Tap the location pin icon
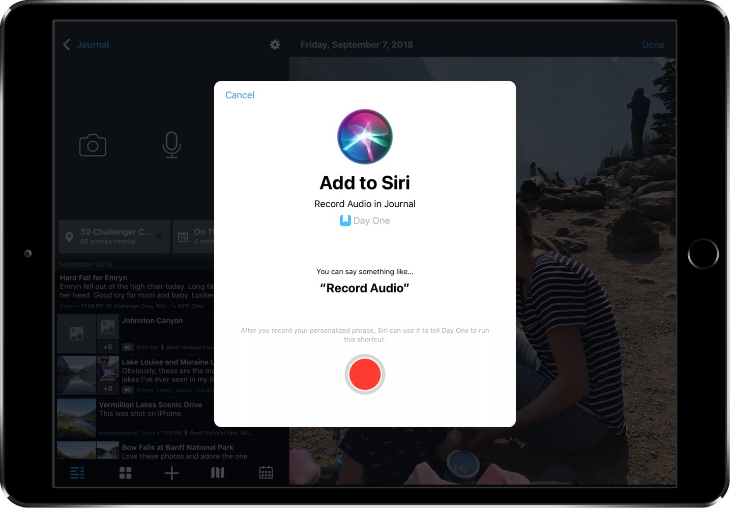Image resolution: width=730 pixels, height=508 pixels. tap(70, 237)
